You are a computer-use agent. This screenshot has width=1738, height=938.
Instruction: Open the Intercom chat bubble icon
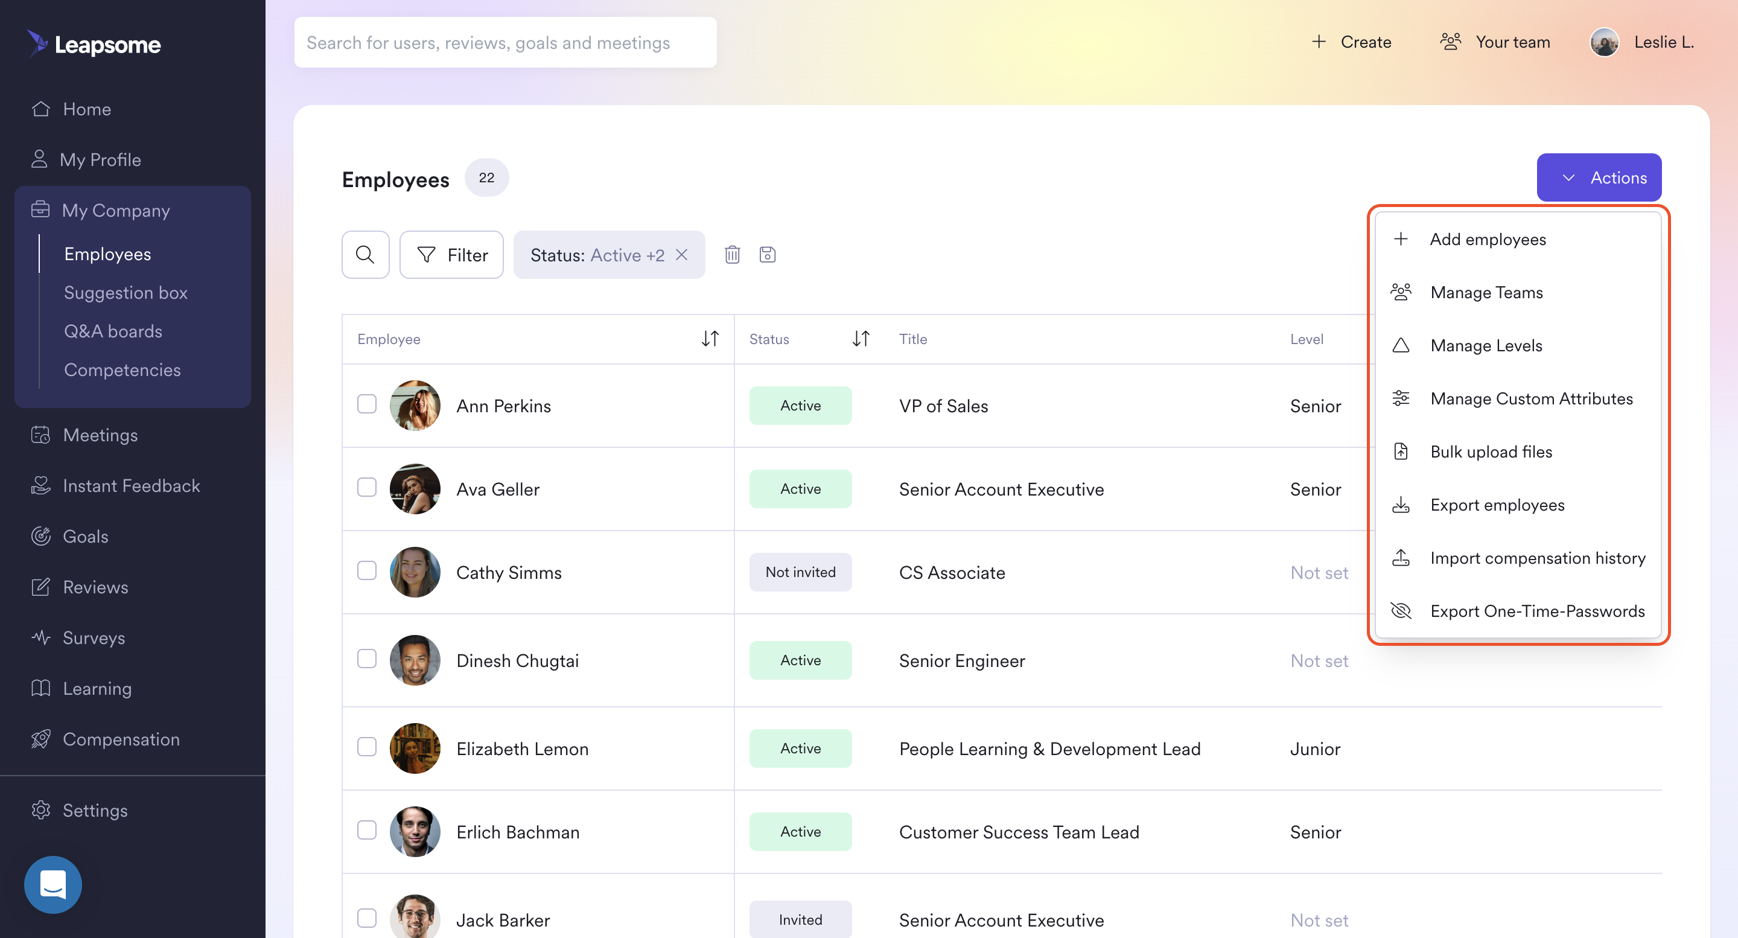pos(53,883)
